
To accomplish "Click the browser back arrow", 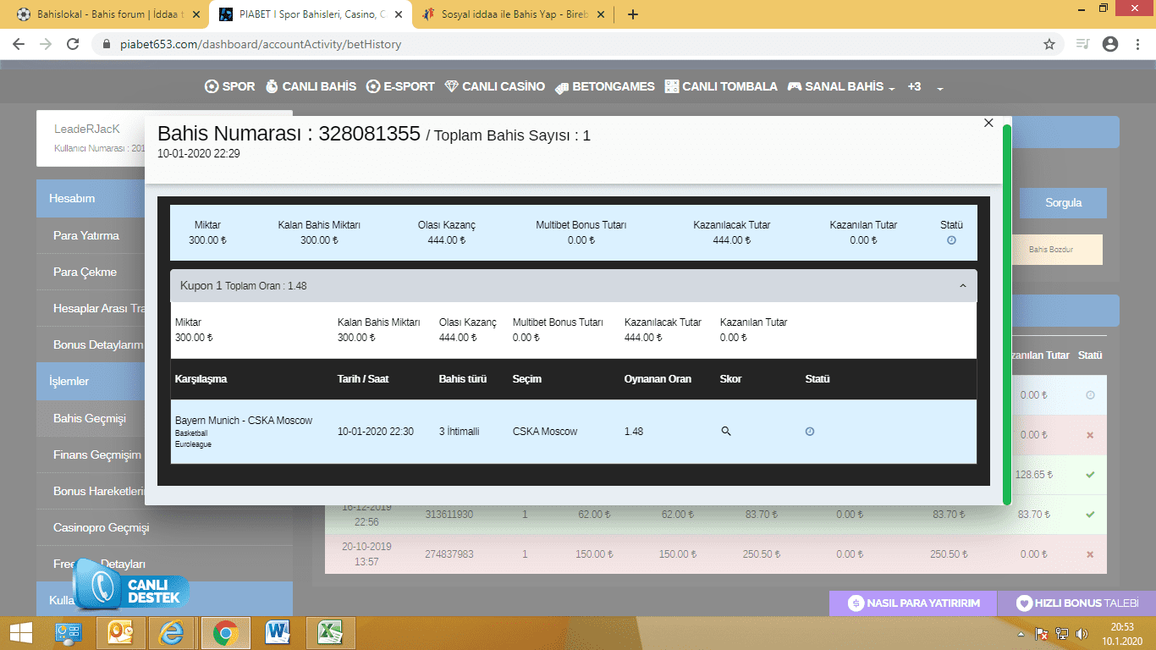I will (19, 44).
